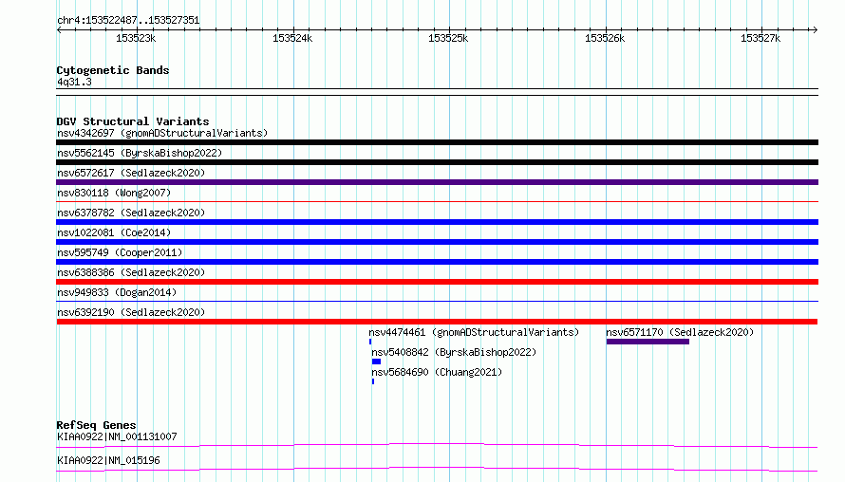
Task: Open nsv5408842 (ByrskaBishop2022) variant label
Action: click(x=454, y=352)
